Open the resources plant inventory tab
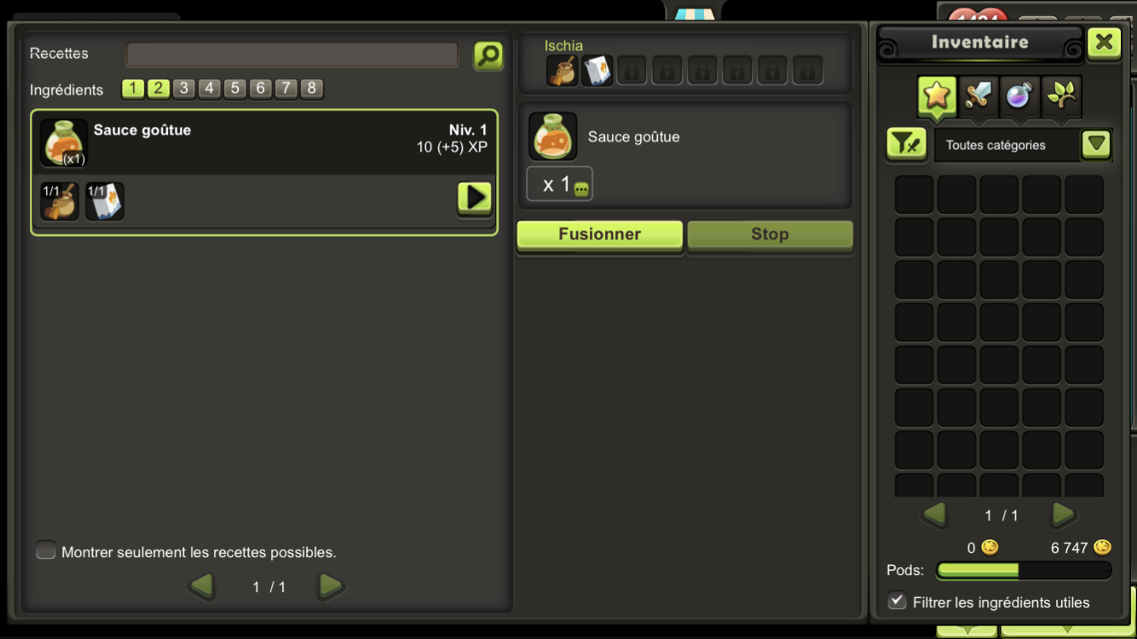The image size is (1137, 639). (x=1061, y=96)
